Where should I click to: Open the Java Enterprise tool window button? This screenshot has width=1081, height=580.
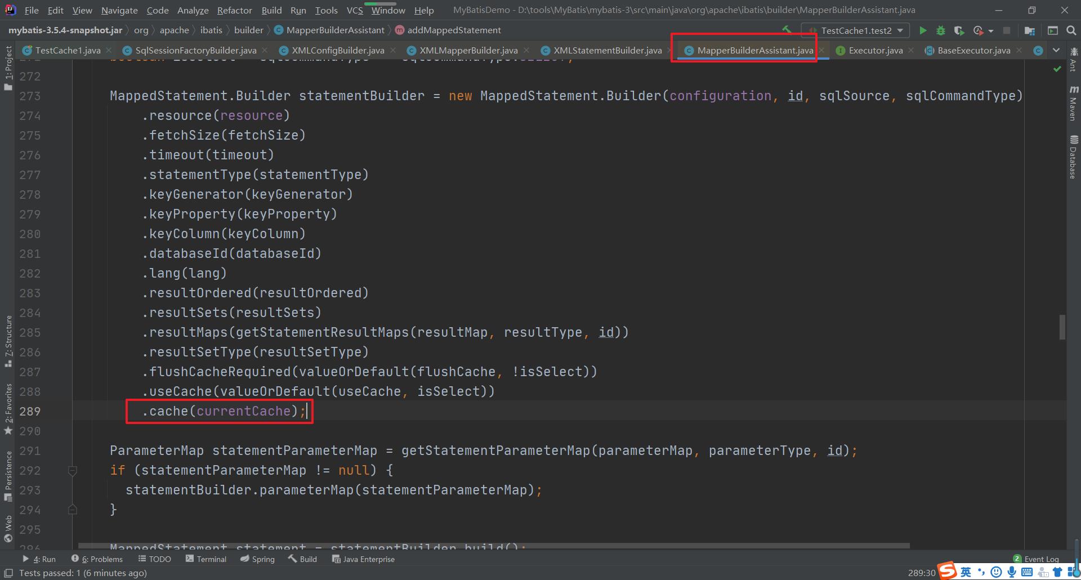click(x=363, y=559)
